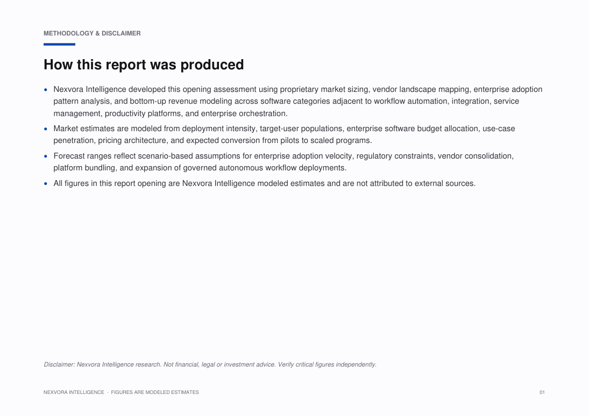This screenshot has height=416, width=589.
Task: Click the words 'platform bundling' in the third bullet
Action: 84,168
